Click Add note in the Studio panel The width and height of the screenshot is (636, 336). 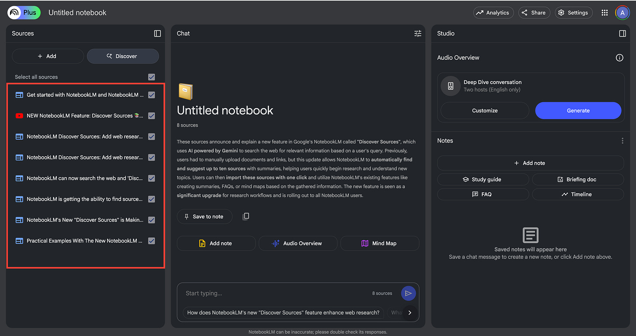pyautogui.click(x=530, y=163)
